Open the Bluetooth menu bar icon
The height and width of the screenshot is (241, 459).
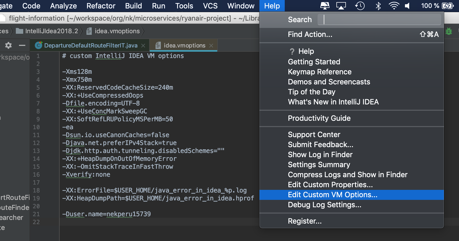tap(378, 6)
